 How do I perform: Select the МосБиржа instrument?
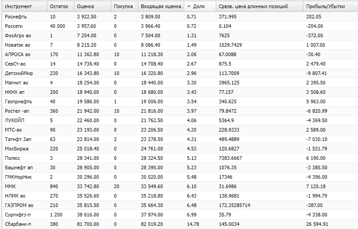(x=17, y=149)
